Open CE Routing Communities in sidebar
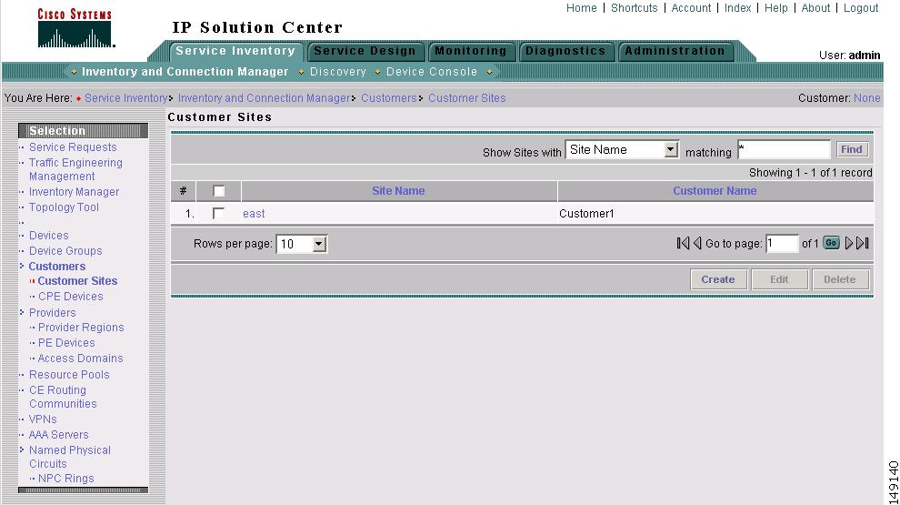Screen dimensions: 900x505 [63, 397]
